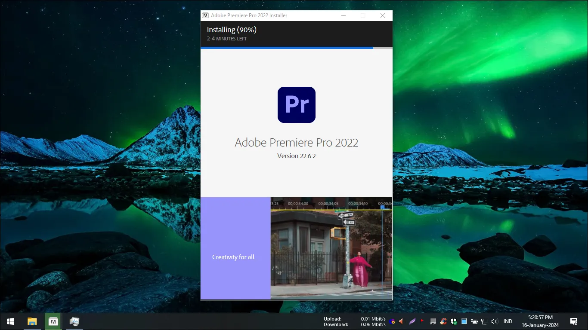This screenshot has height=330, width=588.
Task: Open File Explorer from the taskbar
Action: (32, 321)
